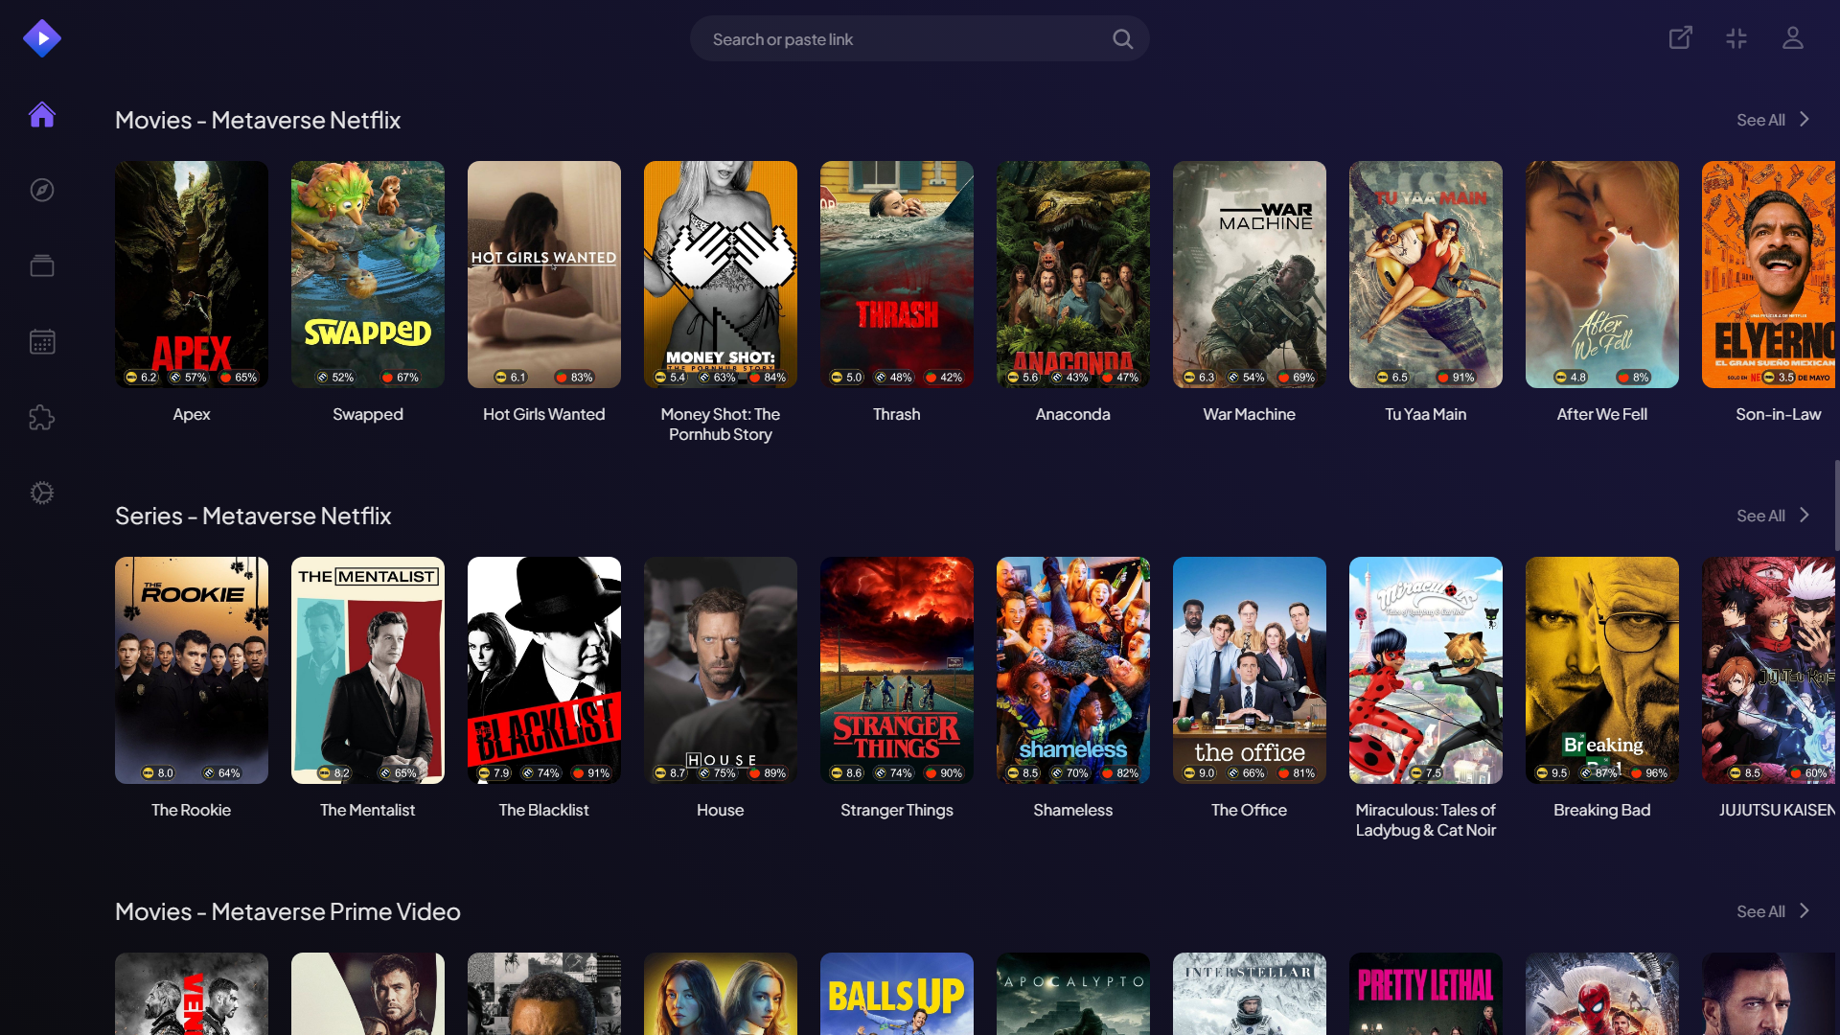1840x1035 pixels.
Task: Open the Apex movie poster
Action: click(x=192, y=274)
